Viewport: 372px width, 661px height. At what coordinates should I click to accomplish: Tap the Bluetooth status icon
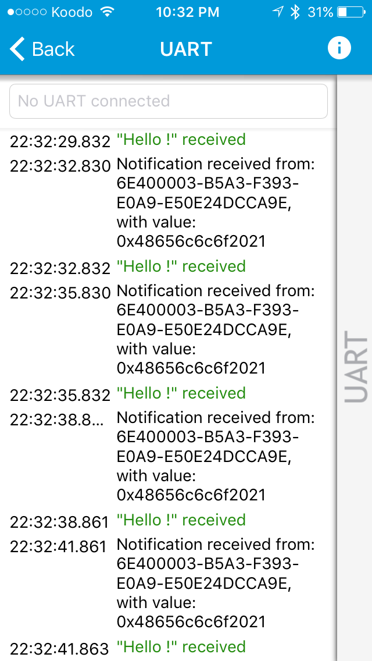tap(295, 12)
